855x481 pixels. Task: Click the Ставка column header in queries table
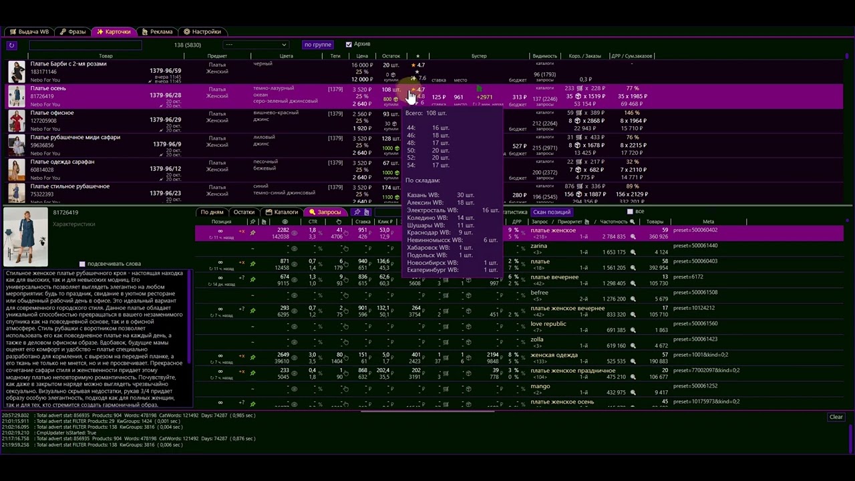(362, 222)
